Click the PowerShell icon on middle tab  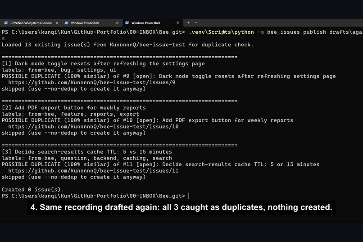coord(67,23)
